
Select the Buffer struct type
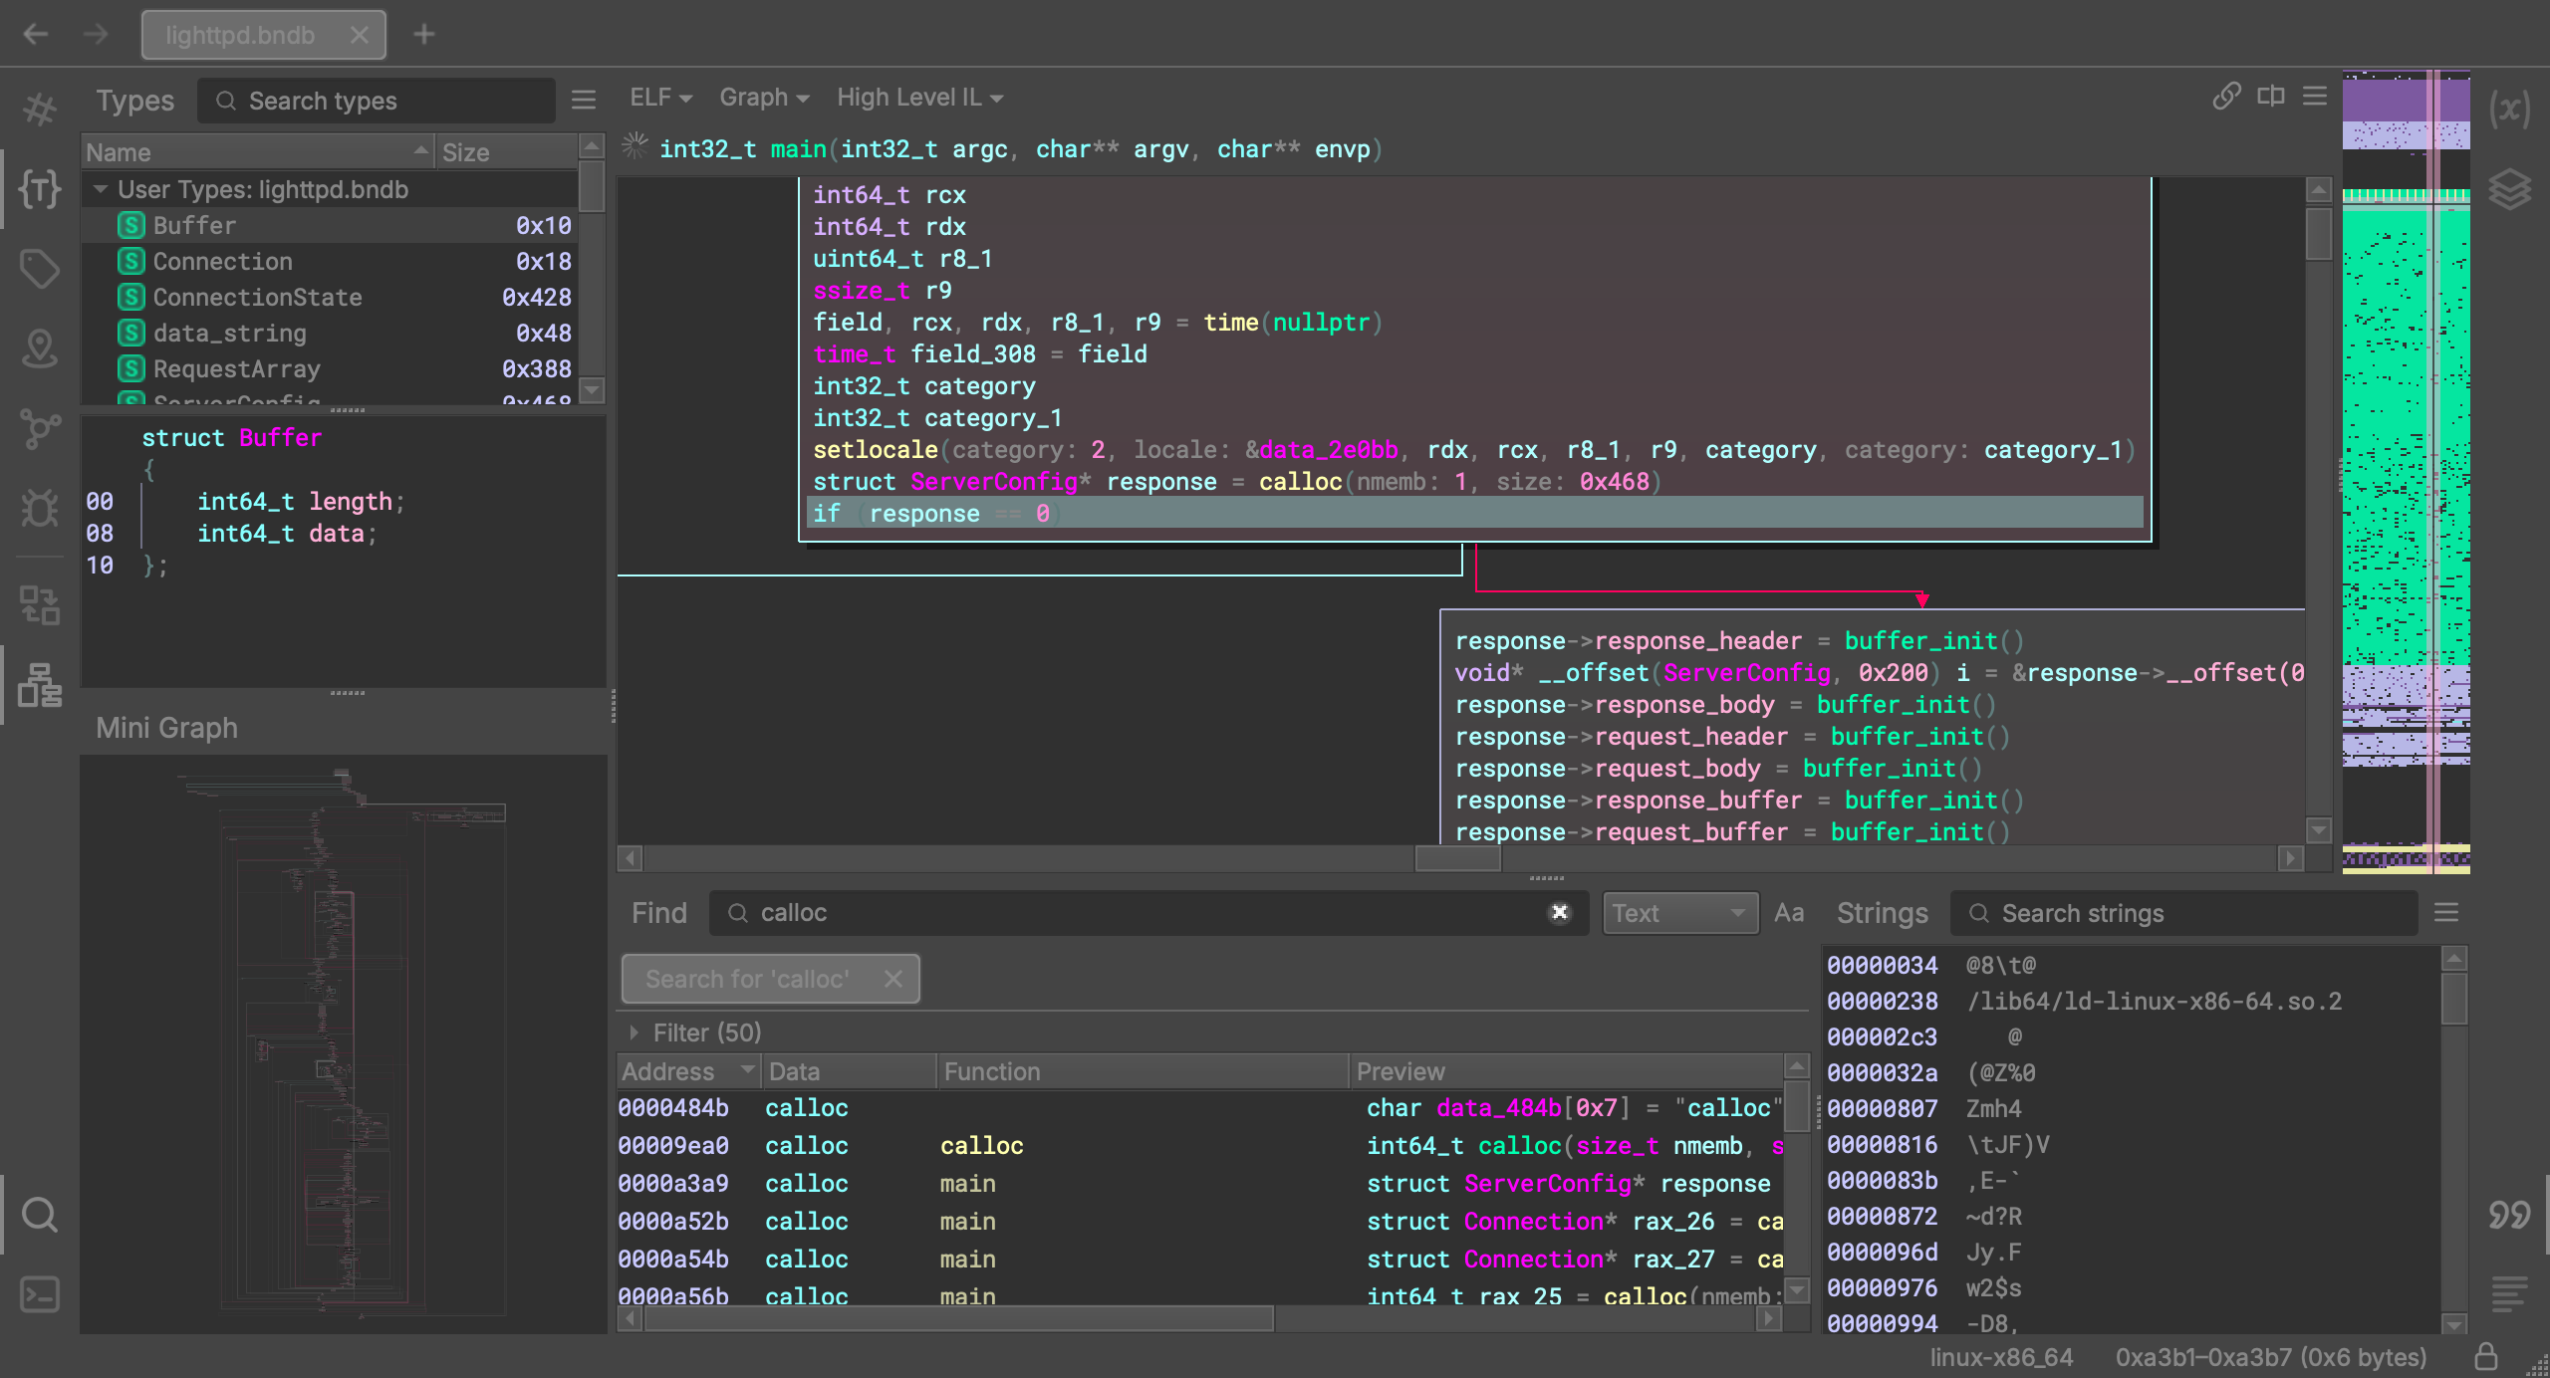344,226
